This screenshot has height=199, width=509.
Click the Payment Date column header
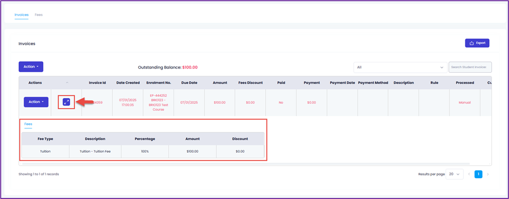[x=342, y=83]
